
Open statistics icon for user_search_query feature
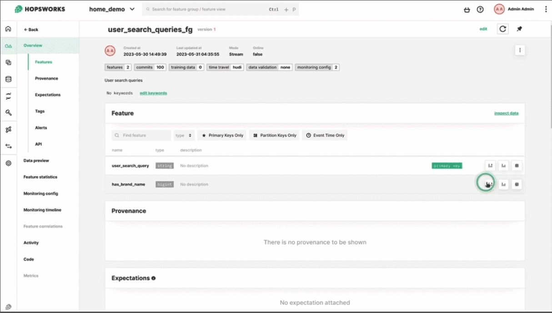pos(489,166)
